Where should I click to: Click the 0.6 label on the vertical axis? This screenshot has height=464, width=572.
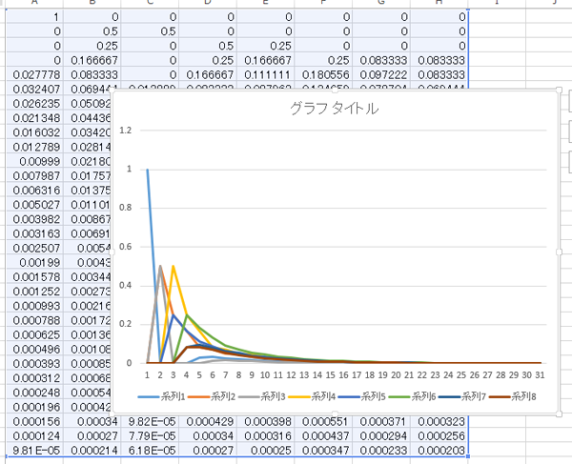[126, 247]
